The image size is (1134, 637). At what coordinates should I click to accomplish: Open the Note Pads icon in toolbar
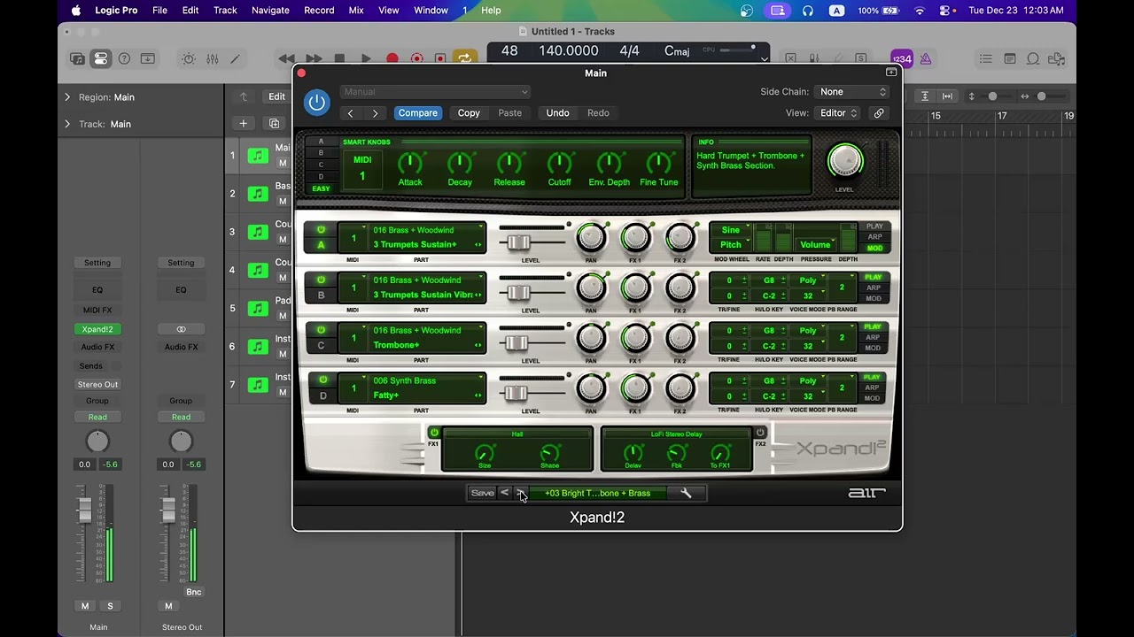coord(1010,59)
